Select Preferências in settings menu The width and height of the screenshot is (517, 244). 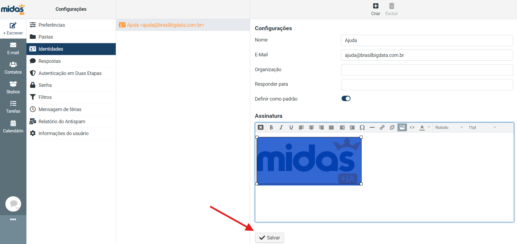point(52,25)
